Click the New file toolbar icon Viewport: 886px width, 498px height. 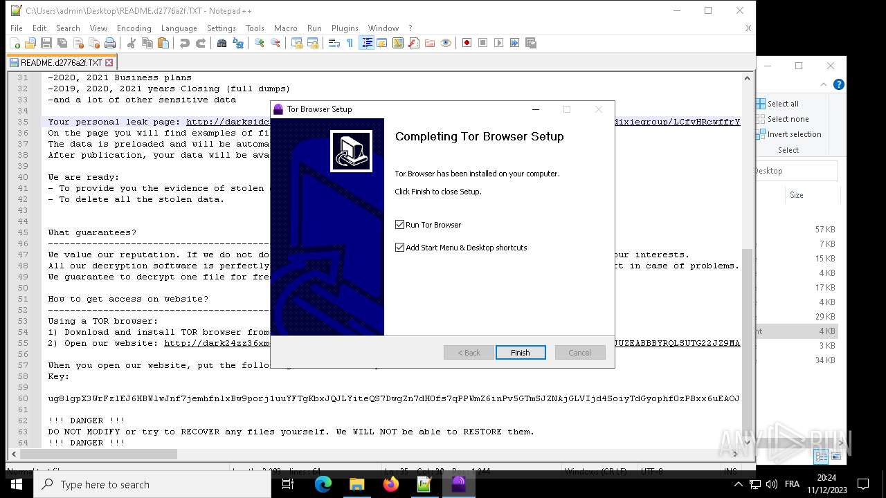click(15, 43)
